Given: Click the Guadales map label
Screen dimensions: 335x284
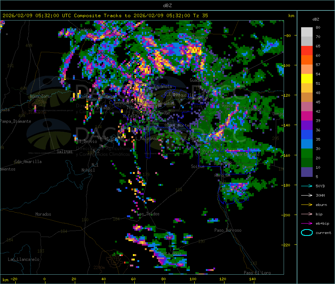Looking at the screenshot, I should pos(199,80).
